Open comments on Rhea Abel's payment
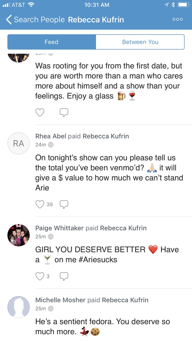The width and height of the screenshot is (192, 341). coord(64,204)
